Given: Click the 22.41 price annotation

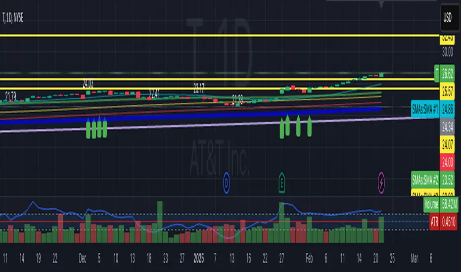Looking at the screenshot, I should point(154,93).
